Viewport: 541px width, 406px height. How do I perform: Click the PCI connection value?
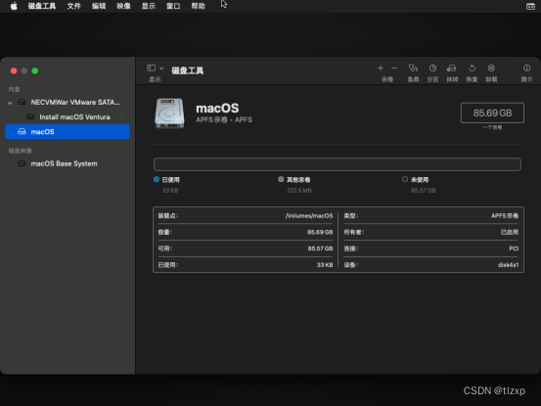[514, 248]
